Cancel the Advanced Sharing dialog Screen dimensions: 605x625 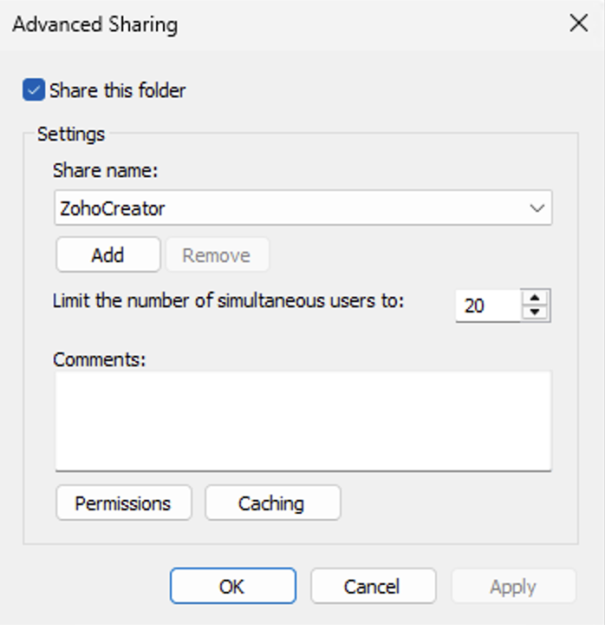tap(372, 587)
